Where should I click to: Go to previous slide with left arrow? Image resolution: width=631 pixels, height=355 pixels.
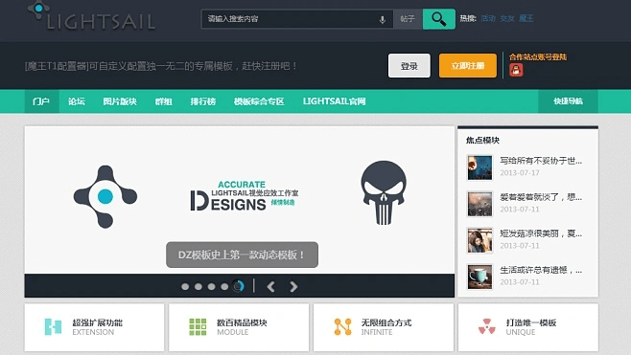pyautogui.click(x=271, y=287)
